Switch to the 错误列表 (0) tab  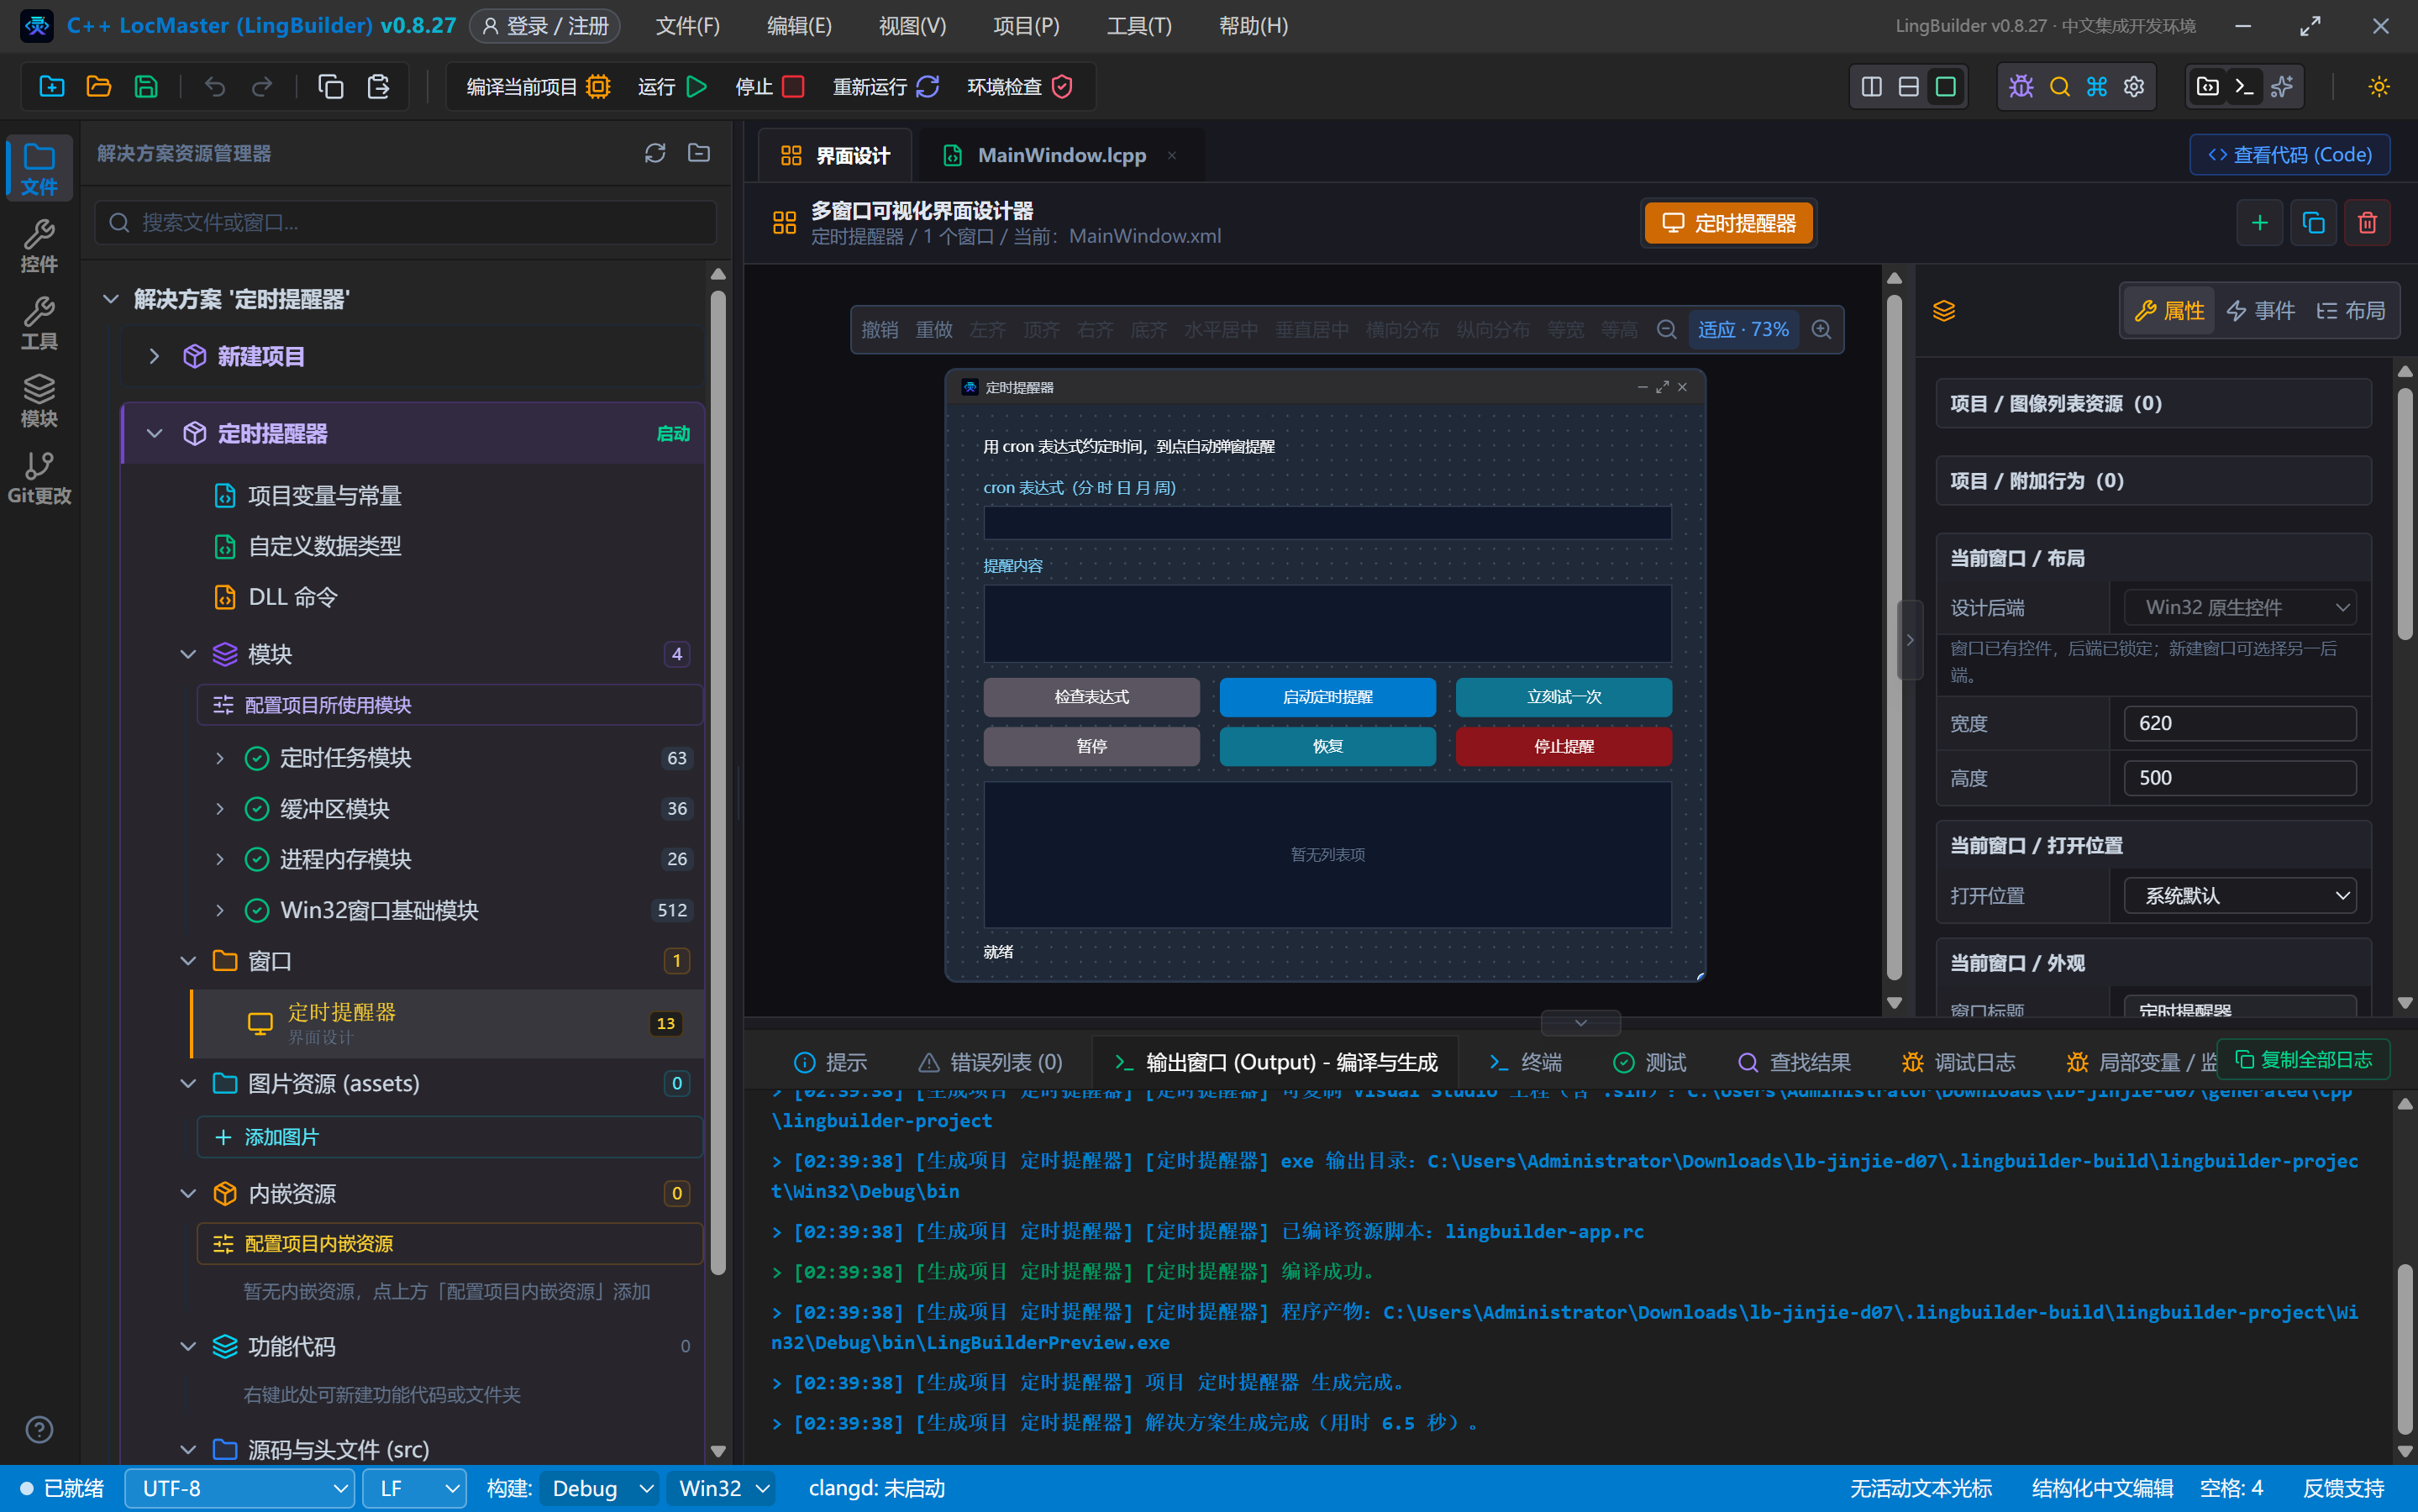991,1062
